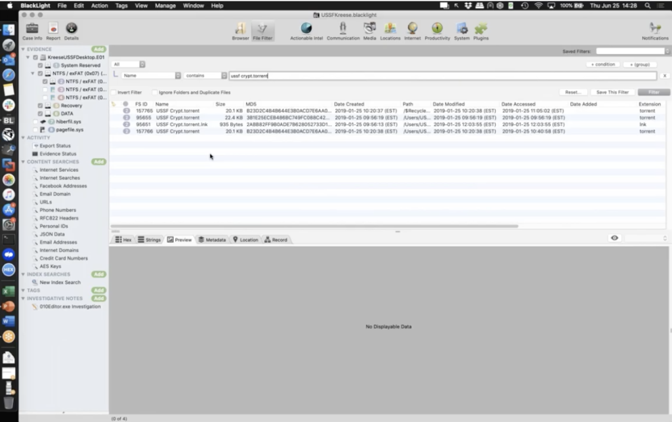This screenshot has height=422, width=672.
Task: Click the horizontal scrollbar of results table
Action: [x=314, y=226]
